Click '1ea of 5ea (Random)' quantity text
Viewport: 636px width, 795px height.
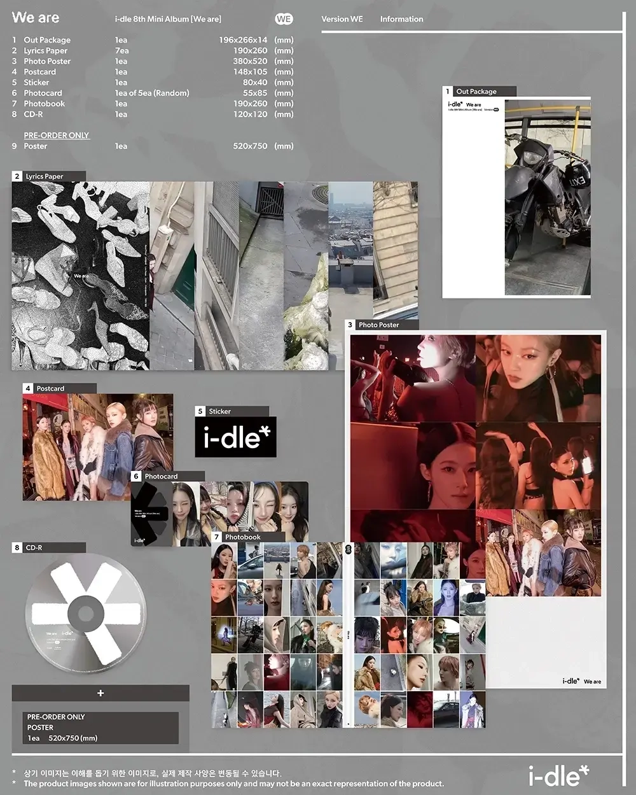pyautogui.click(x=152, y=93)
